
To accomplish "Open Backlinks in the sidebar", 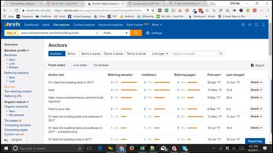I will coord(11,55).
